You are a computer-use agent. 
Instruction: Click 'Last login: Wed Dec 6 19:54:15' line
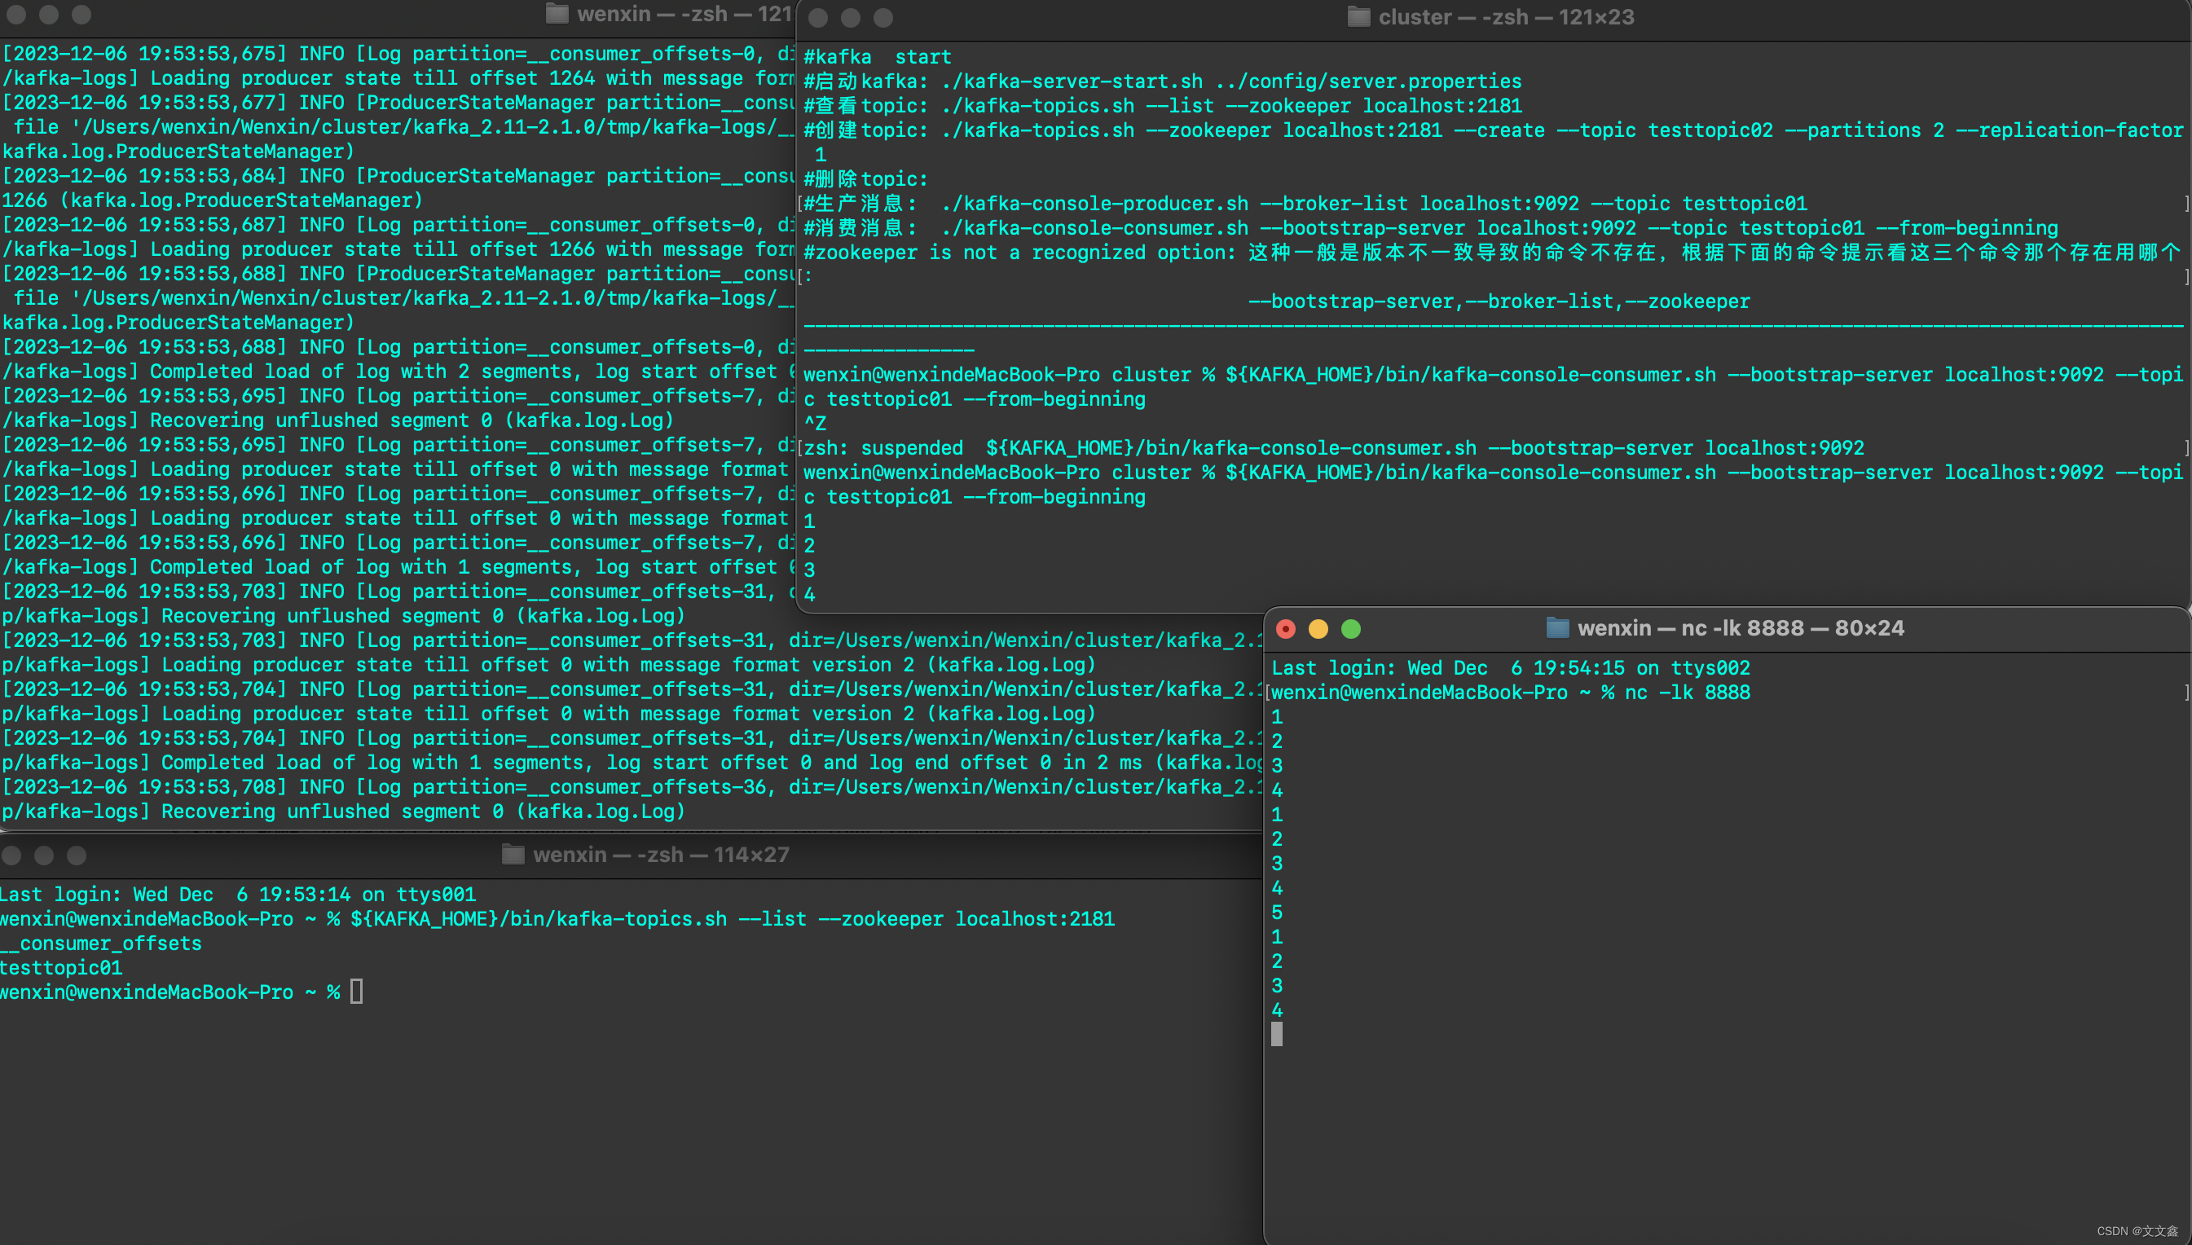[x=1511, y=668]
